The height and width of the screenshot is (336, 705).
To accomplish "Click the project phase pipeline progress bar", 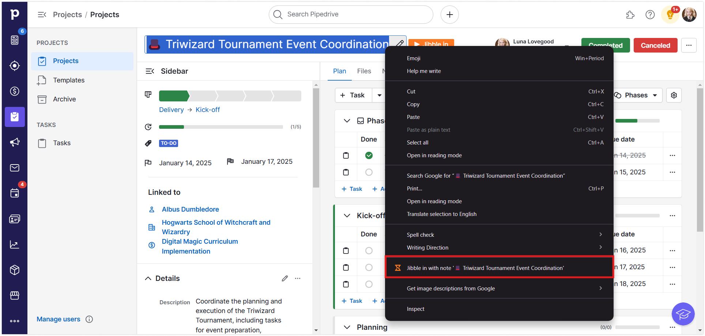I will [x=230, y=96].
